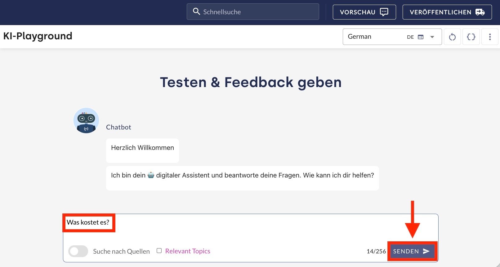Enable the Suche nach Quellen toggle
Viewport: 500px width, 267px height.
point(78,251)
